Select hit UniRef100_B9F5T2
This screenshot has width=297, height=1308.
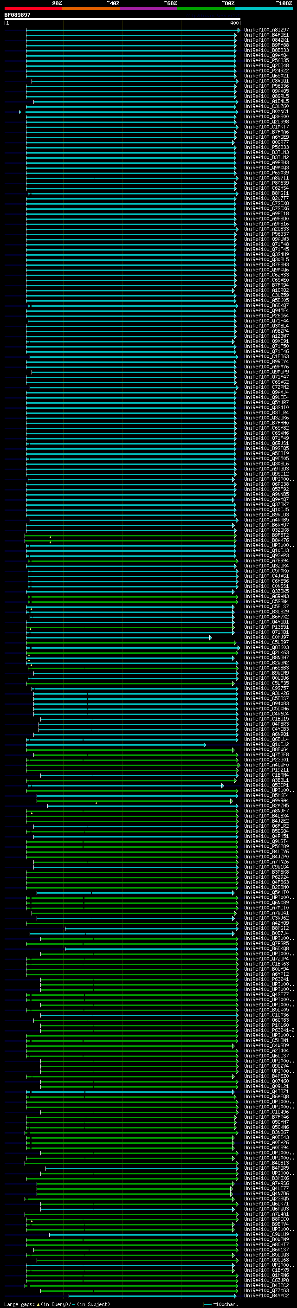266,535
